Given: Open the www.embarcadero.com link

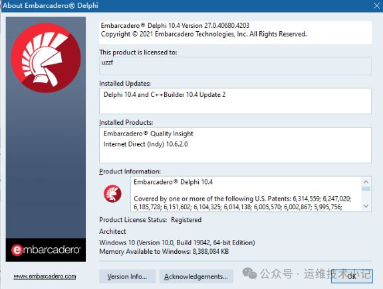Looking at the screenshot, I should tap(45, 276).
